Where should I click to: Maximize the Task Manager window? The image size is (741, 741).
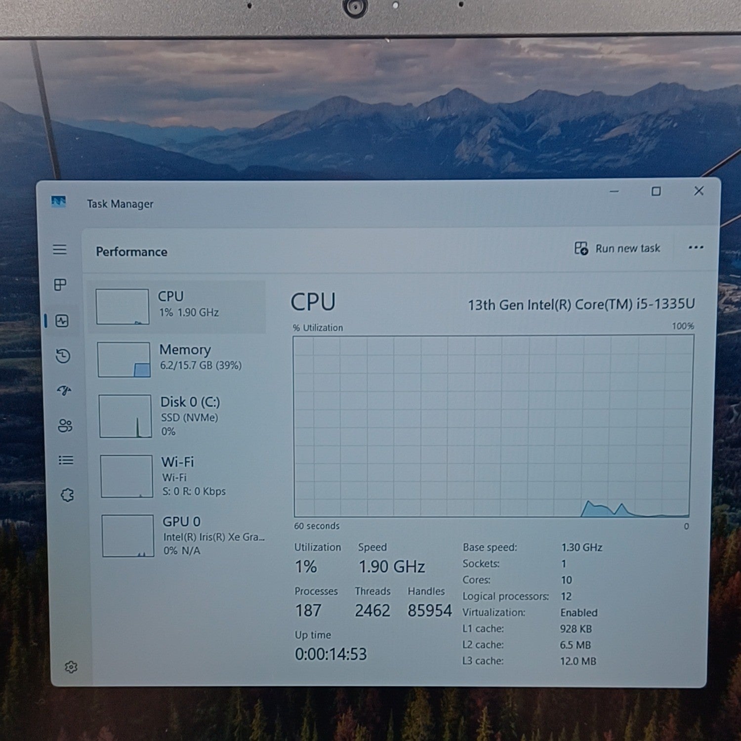(x=656, y=191)
